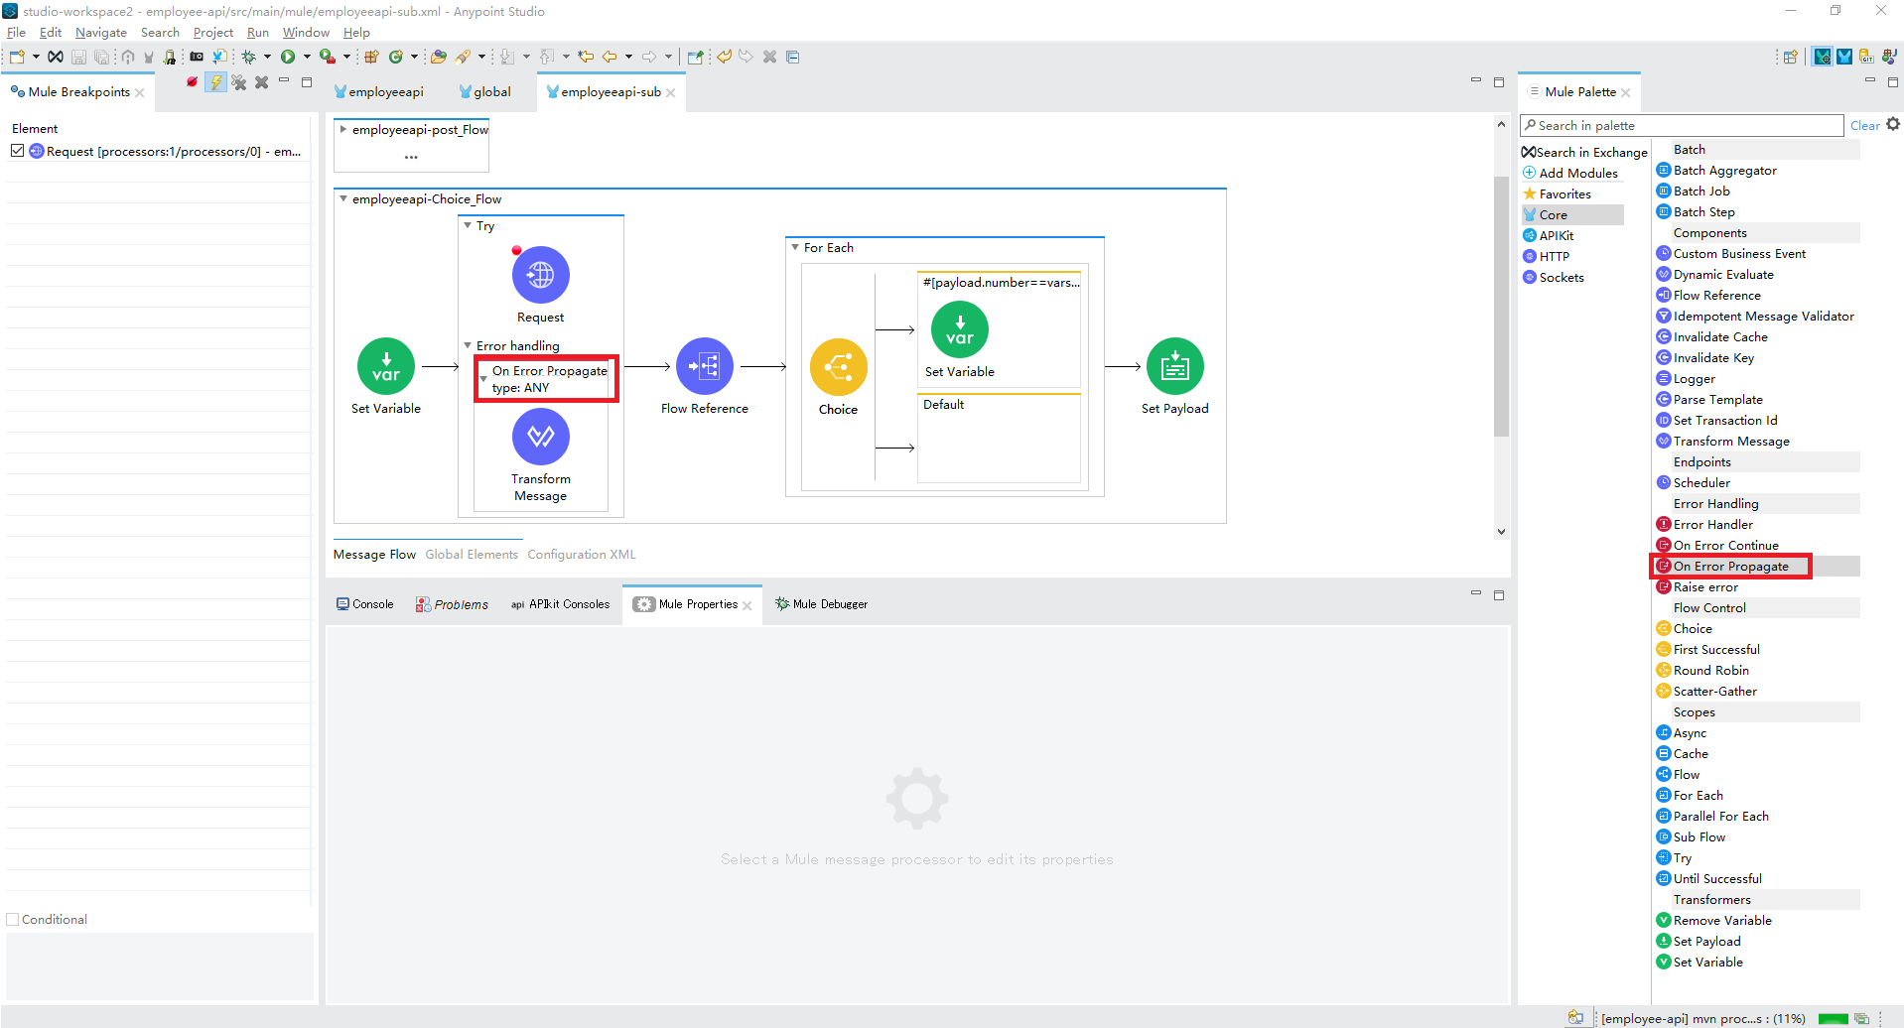Select the Flow Reference component icon
The width and height of the screenshot is (1904, 1028).
pos(705,366)
